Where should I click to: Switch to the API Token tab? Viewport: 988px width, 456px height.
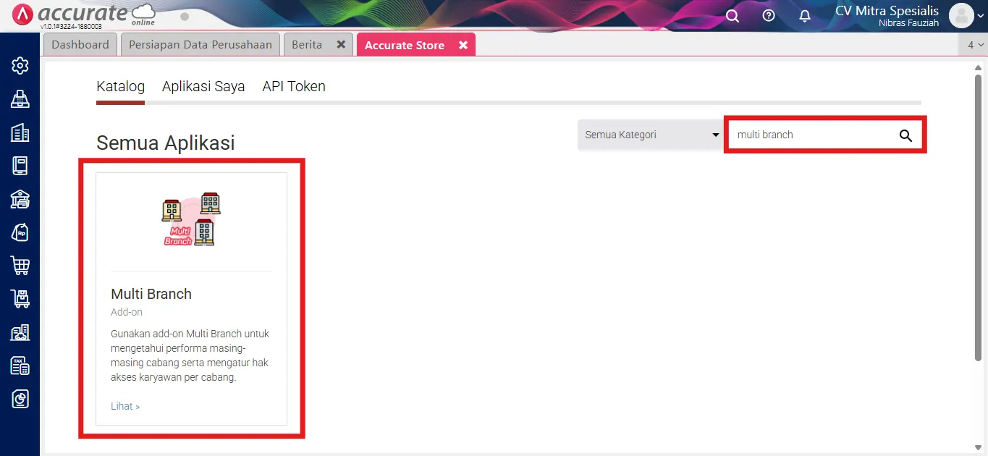[294, 86]
